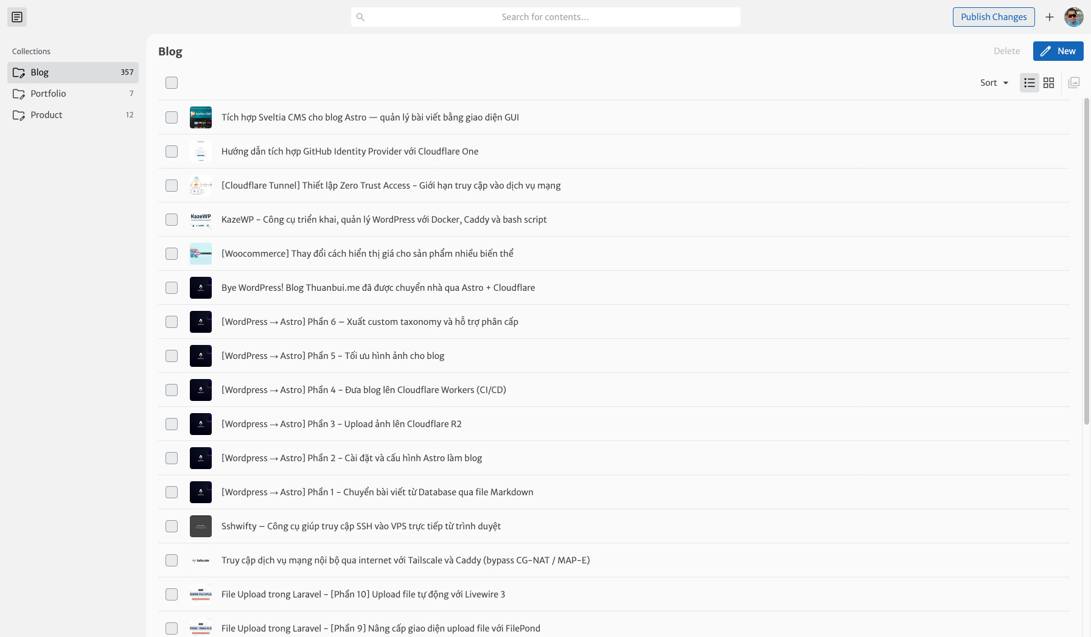Toggle the asset panel icon
1091x637 pixels.
pyautogui.click(x=1074, y=83)
